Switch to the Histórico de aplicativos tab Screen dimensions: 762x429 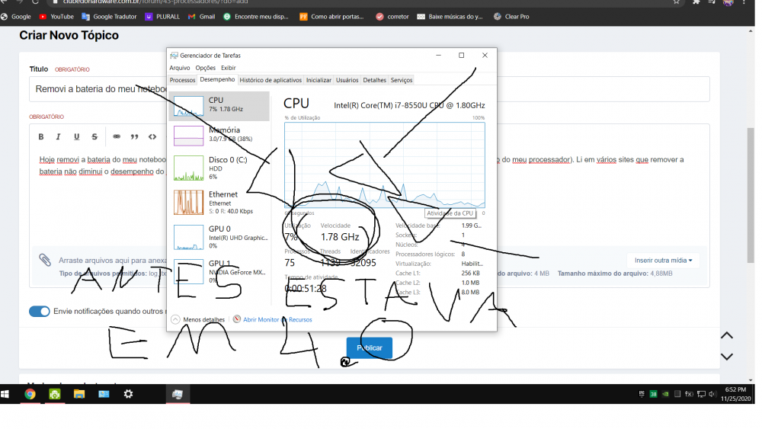(271, 80)
